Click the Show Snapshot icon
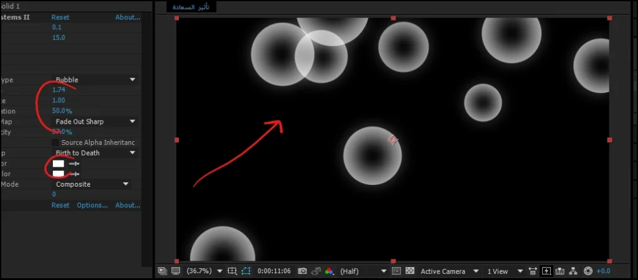Image resolution: width=638 pixels, height=280 pixels. 316,271
